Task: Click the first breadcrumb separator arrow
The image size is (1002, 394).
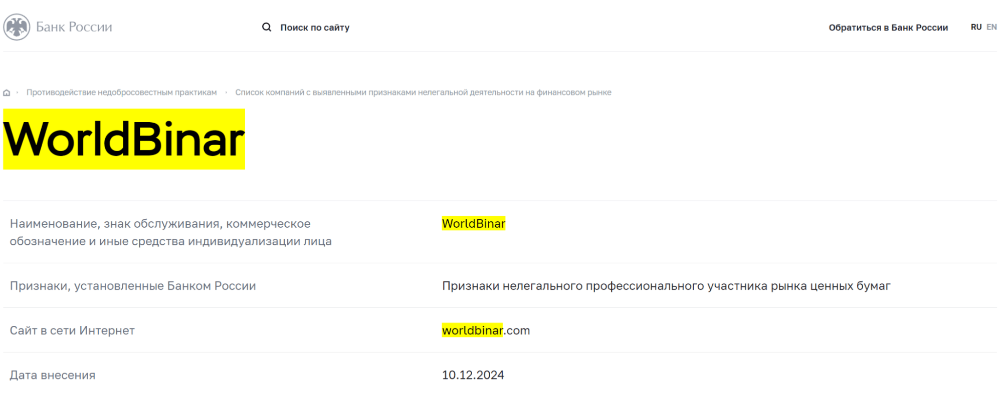Action: point(18,93)
